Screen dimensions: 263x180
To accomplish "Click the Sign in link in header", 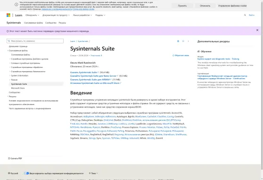I will (252, 15).
